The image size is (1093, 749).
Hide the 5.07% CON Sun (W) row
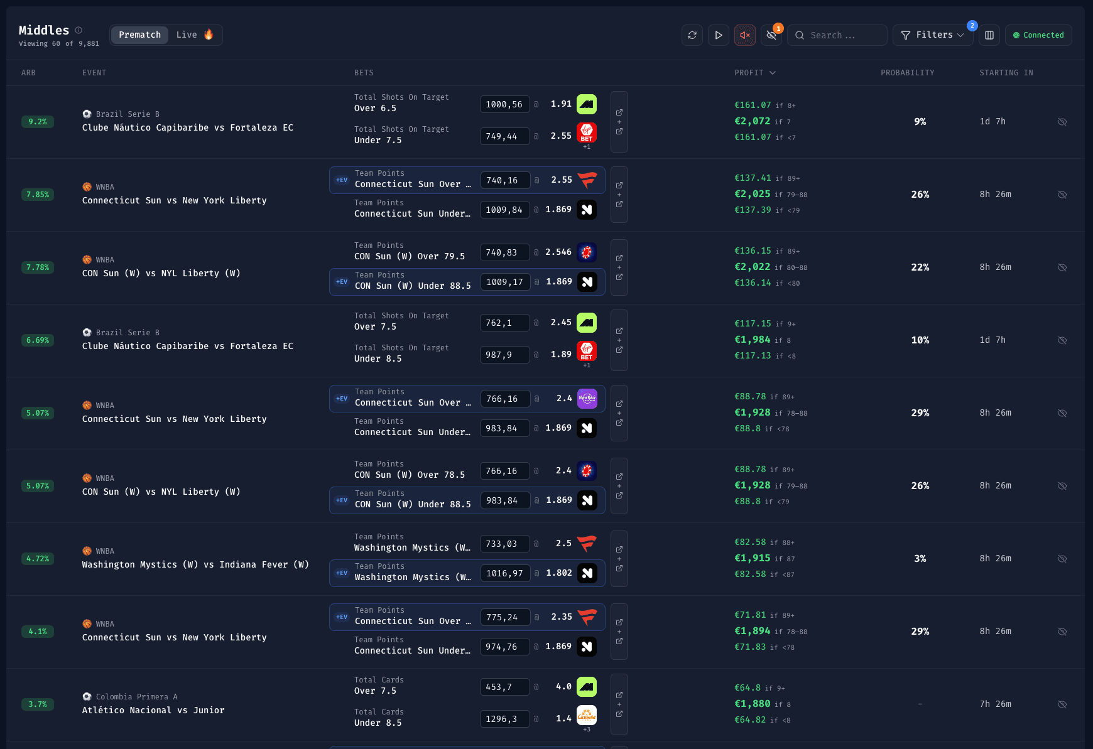(1062, 486)
